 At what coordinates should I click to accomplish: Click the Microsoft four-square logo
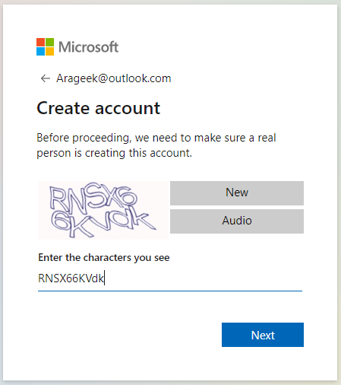pos(45,46)
